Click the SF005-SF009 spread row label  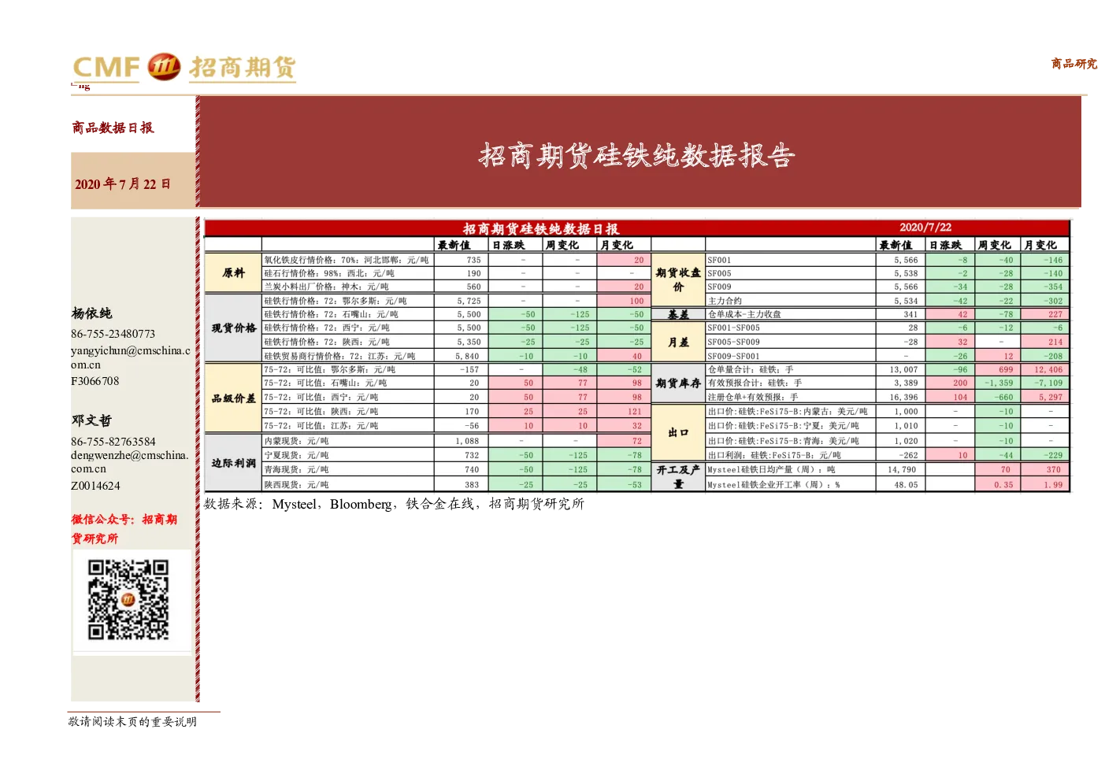(733, 342)
